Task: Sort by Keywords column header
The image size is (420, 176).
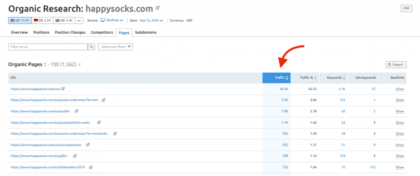Action: pyautogui.click(x=334, y=78)
